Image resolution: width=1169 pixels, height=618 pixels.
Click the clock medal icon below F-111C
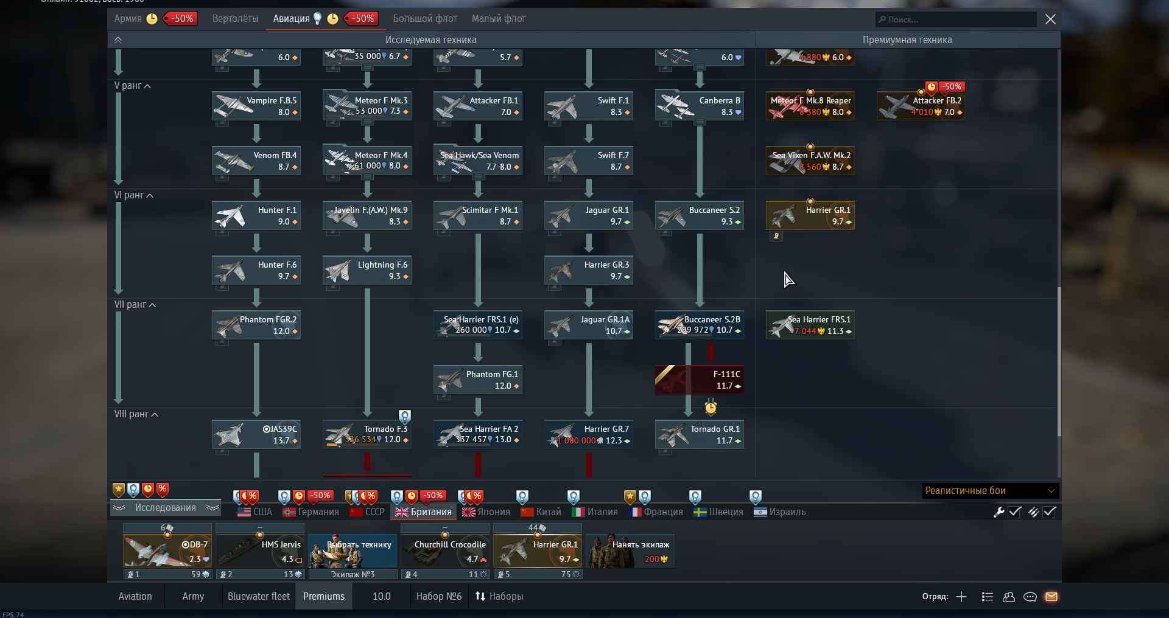coord(711,407)
